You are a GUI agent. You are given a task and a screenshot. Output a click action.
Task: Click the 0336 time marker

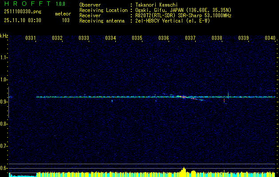pyautogui.click(x=164, y=38)
